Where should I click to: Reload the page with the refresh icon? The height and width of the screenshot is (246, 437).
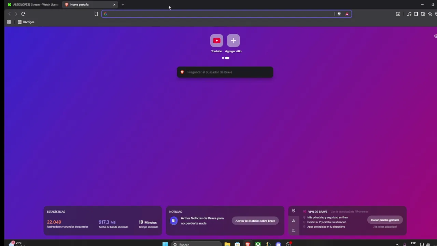23,14
